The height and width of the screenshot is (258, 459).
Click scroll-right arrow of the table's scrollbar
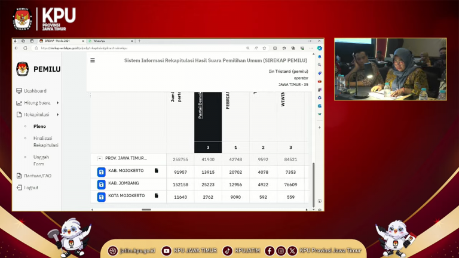[307, 210]
